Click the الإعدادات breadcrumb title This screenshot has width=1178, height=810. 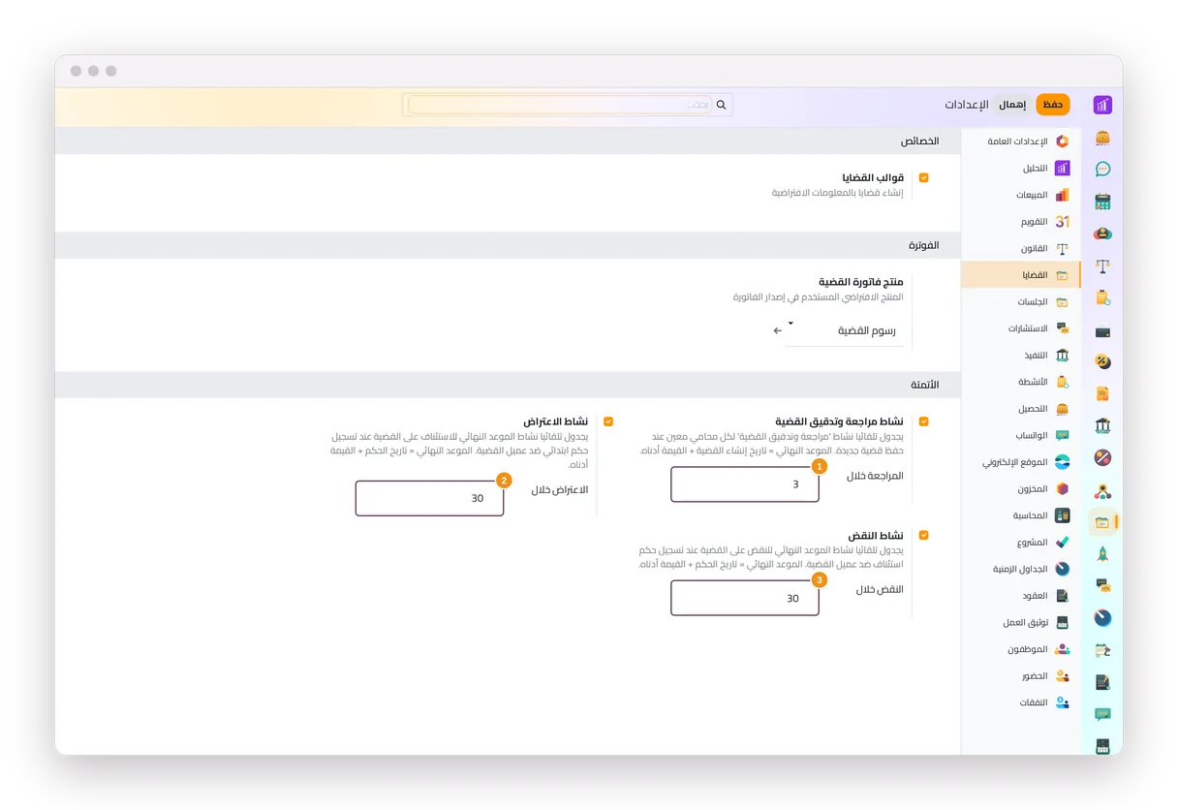pyautogui.click(x=967, y=105)
